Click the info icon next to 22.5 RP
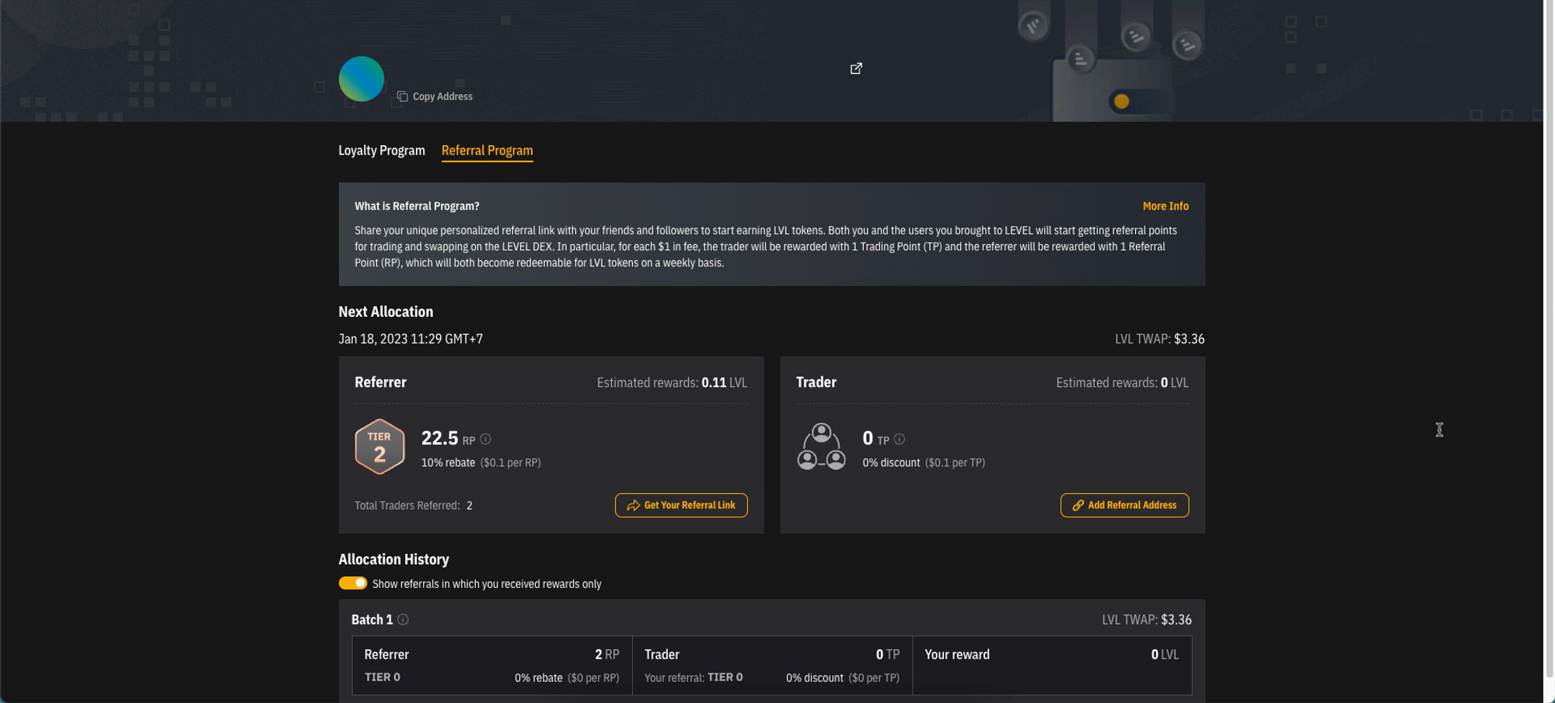 coord(486,439)
